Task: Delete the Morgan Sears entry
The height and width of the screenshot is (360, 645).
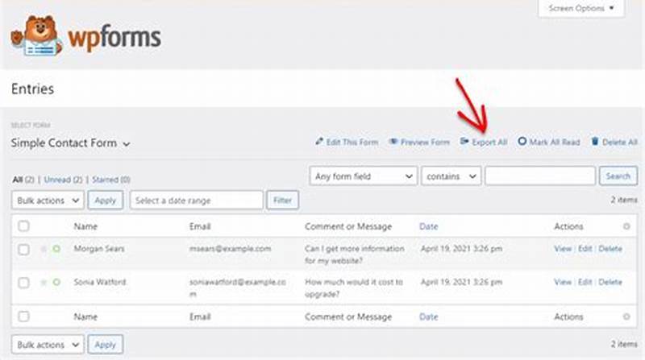Action: [610, 249]
